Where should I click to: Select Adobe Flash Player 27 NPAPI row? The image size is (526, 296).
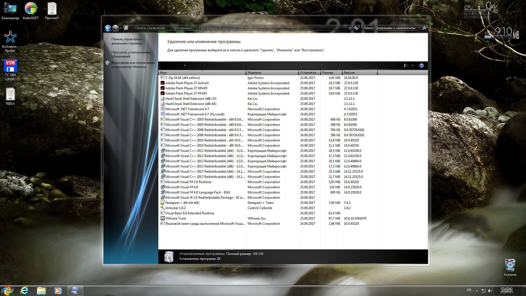[x=269, y=88]
